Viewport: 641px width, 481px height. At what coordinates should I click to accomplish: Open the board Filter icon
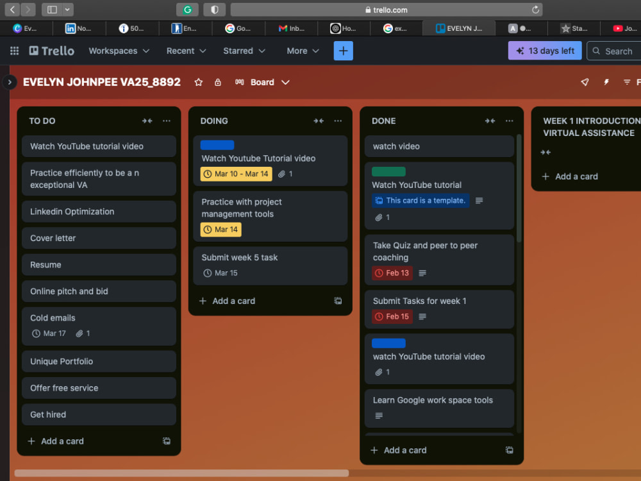coord(627,82)
